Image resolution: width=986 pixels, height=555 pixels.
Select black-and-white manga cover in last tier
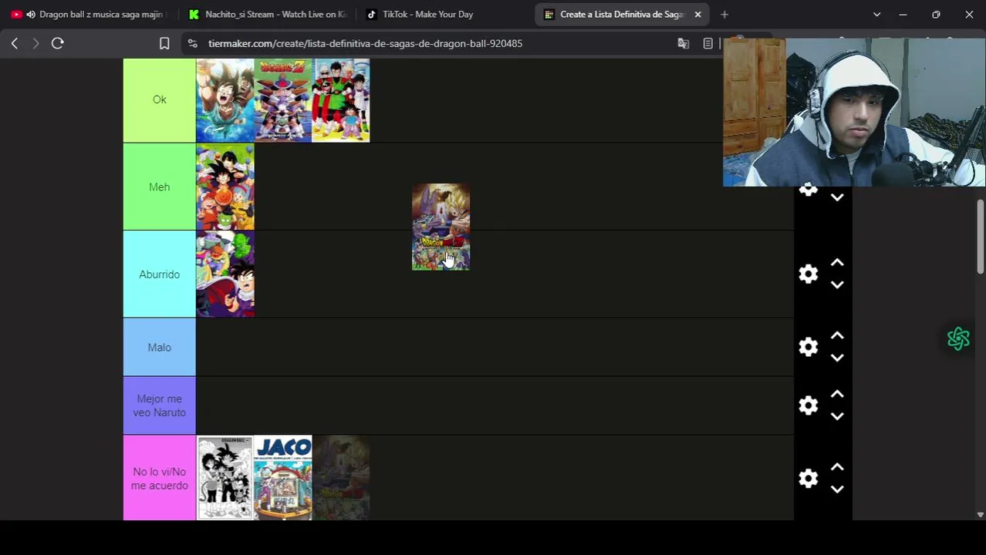coord(225,479)
